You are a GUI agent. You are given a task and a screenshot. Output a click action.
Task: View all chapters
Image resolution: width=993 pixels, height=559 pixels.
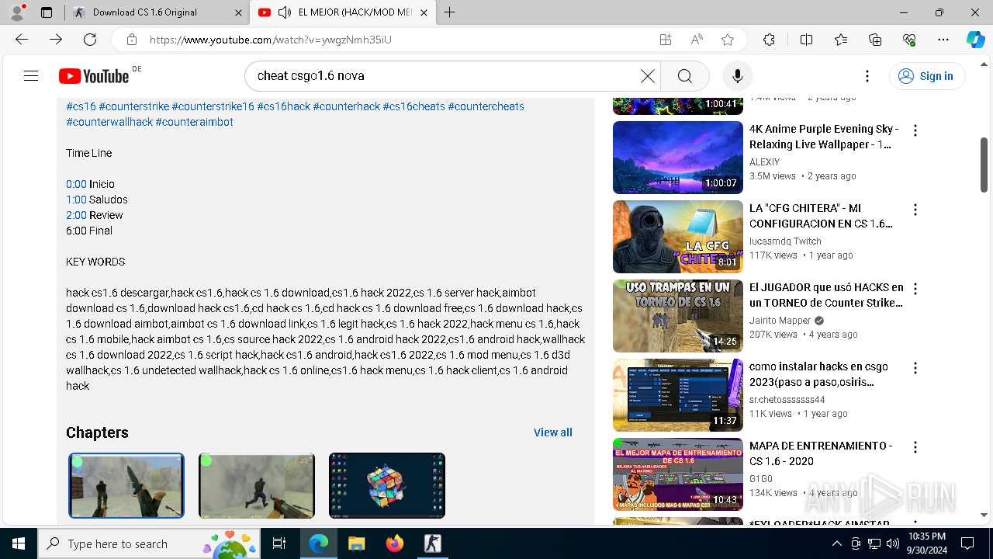(x=553, y=432)
